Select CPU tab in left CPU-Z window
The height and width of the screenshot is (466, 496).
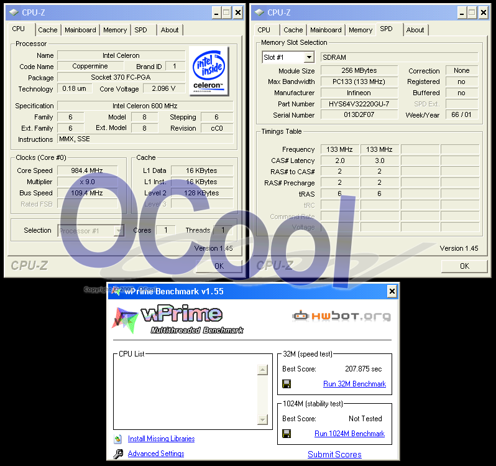click(x=19, y=29)
